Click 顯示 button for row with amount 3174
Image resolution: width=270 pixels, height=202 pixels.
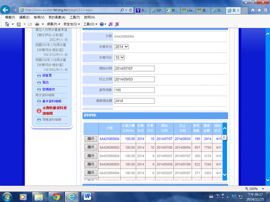pyautogui.click(x=91, y=156)
